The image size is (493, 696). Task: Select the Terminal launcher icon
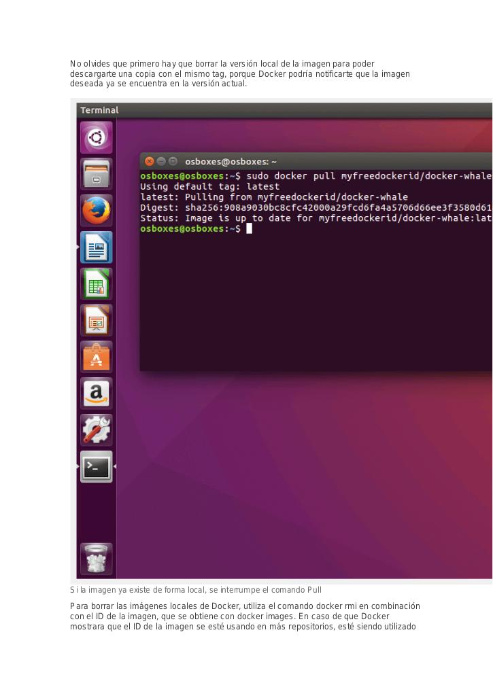coord(97,467)
